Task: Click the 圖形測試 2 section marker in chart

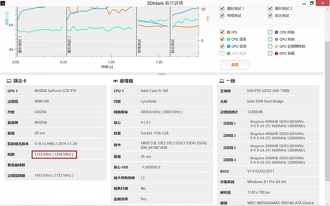Action: click(70, 44)
